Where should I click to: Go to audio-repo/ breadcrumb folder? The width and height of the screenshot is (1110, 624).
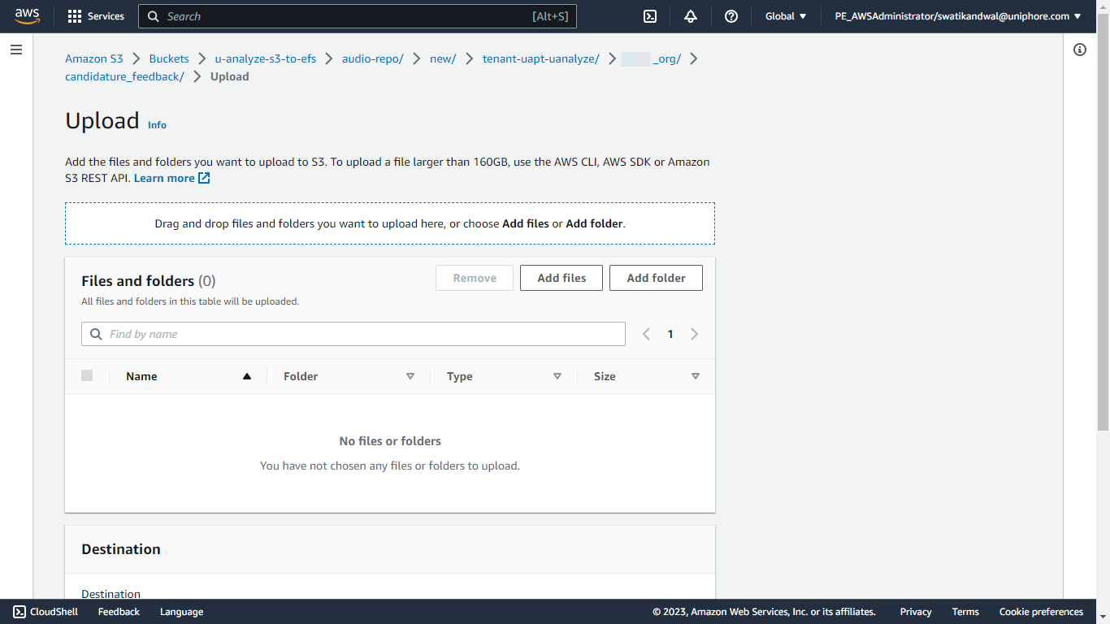click(373, 58)
